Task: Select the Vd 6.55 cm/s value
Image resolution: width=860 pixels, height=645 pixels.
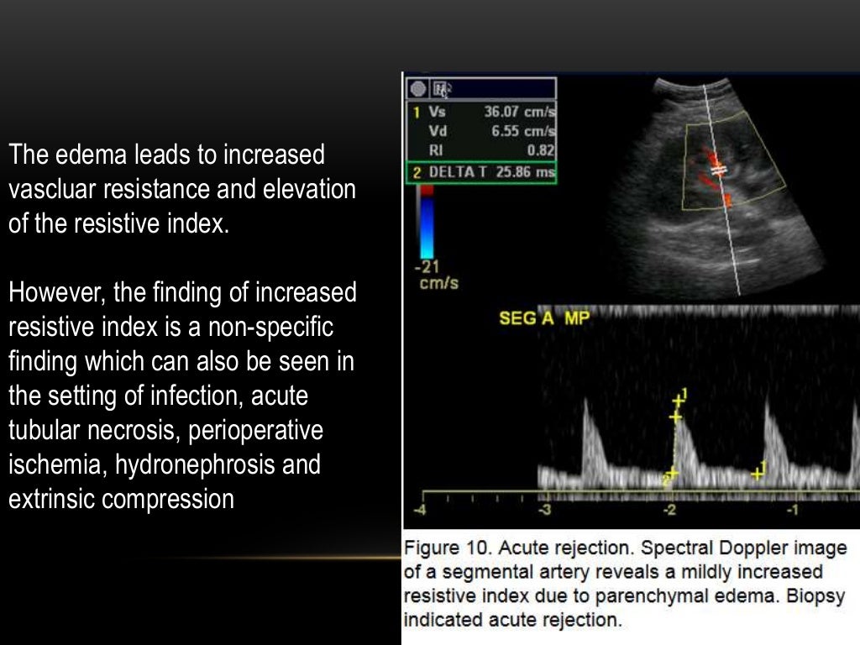Action: 523,131
